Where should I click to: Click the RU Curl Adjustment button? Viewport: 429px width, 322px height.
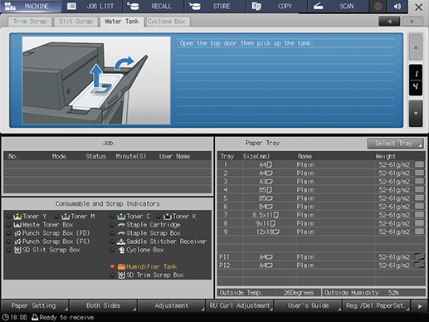pos(240,305)
